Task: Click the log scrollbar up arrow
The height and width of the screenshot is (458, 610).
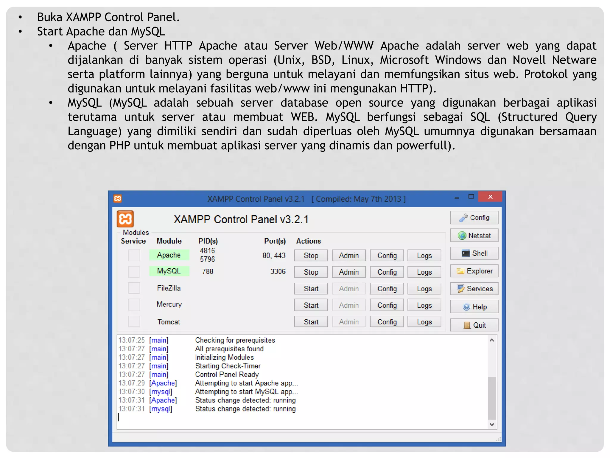Action: pos(492,340)
